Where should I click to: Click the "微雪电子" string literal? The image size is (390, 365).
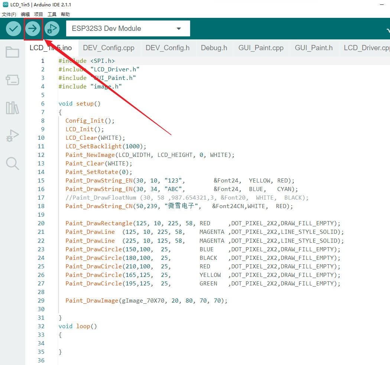coord(181,206)
